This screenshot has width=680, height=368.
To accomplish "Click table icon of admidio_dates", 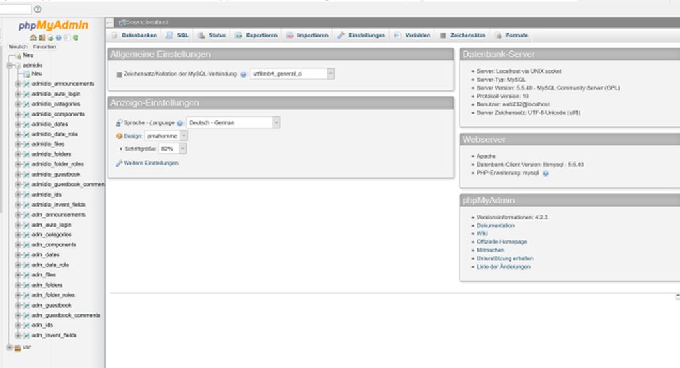I will 26,124.
